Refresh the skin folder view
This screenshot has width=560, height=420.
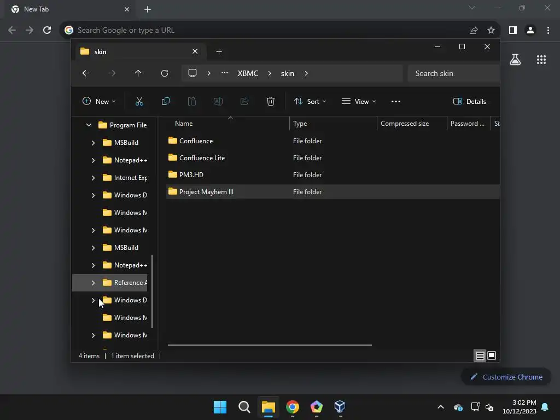(165, 73)
